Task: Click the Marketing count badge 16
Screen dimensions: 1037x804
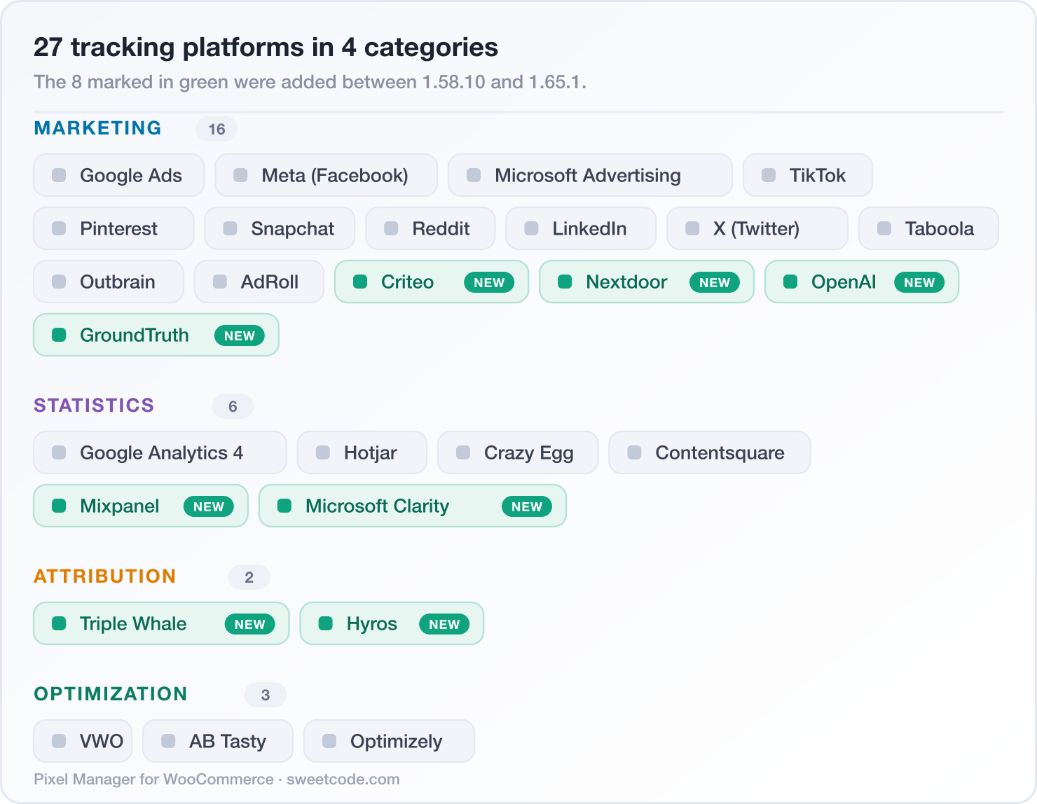Action: 217,129
